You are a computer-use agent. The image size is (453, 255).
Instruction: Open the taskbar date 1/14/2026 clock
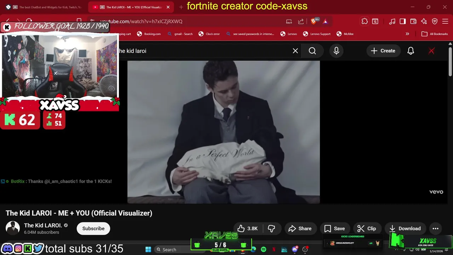[436, 251]
